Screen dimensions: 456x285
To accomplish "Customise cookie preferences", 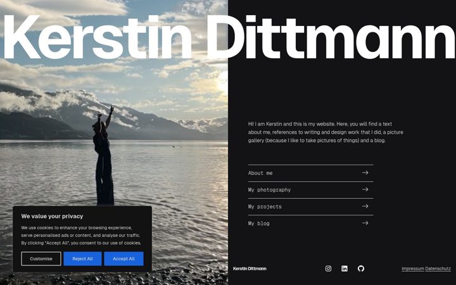I will pos(41,258).
